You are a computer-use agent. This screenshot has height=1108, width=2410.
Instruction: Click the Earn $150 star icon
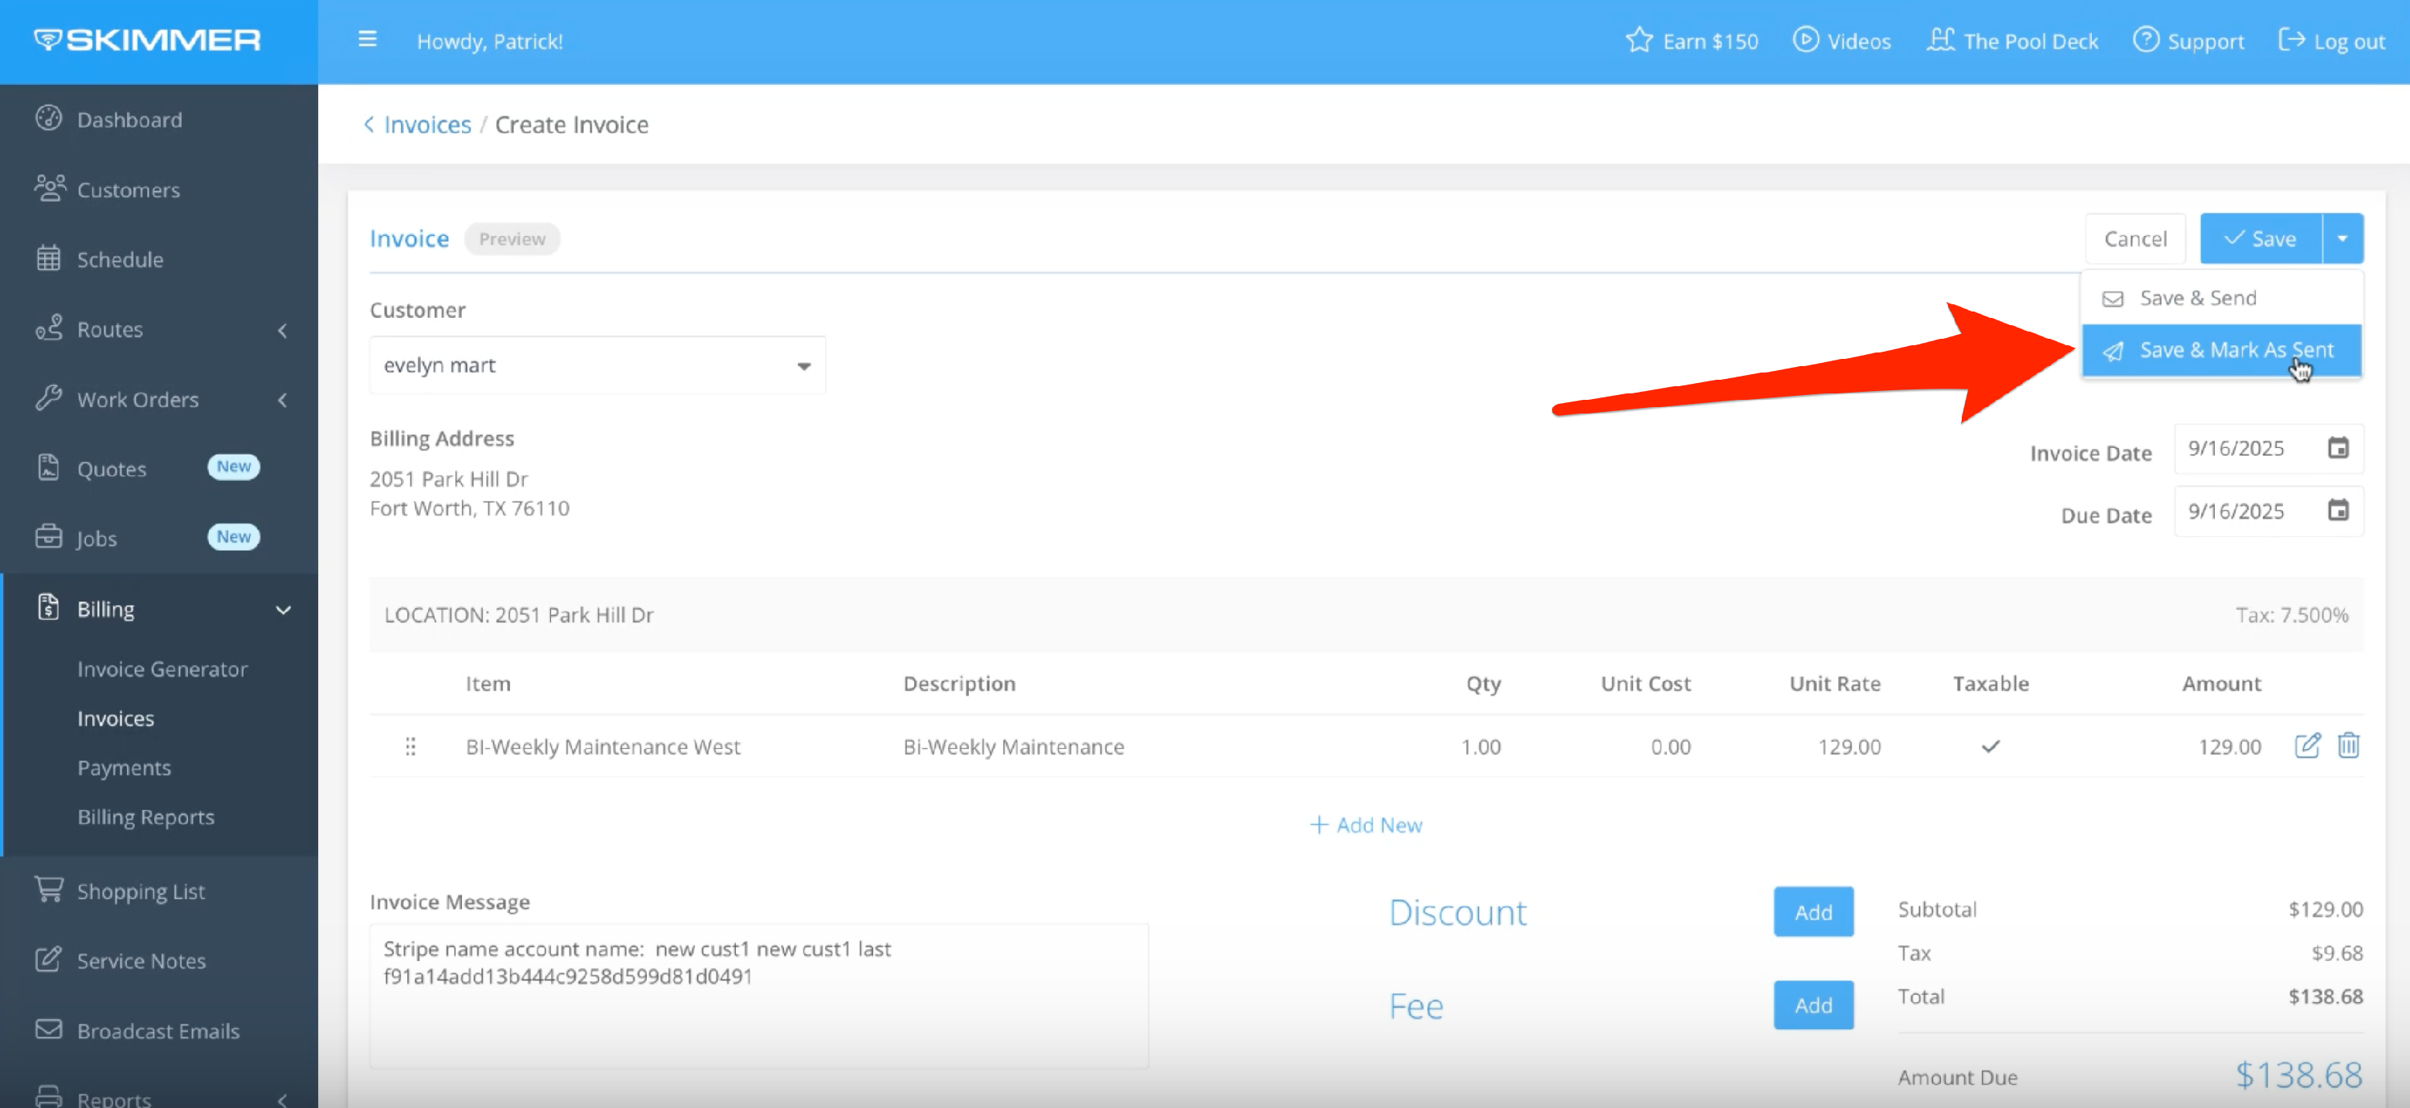[1638, 40]
